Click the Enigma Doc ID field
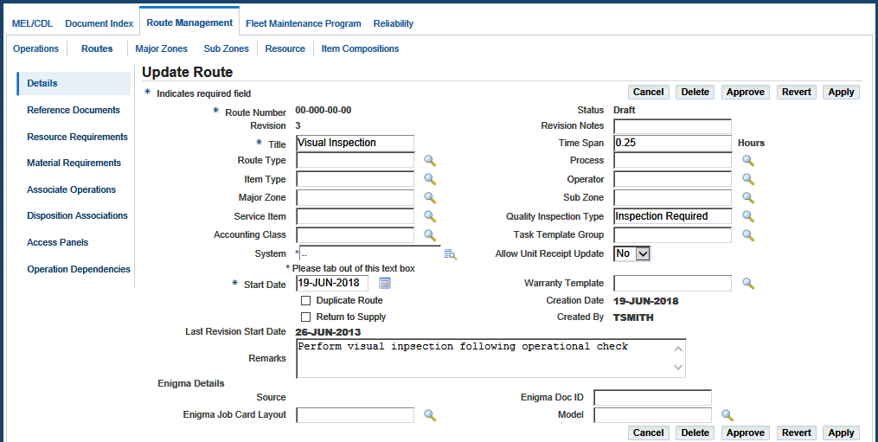The height and width of the screenshot is (442, 878). click(653, 398)
